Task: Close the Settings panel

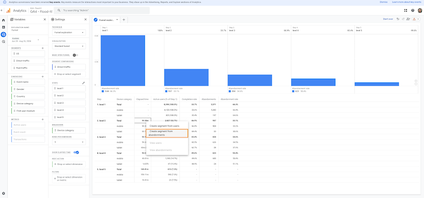Action: point(85,19)
